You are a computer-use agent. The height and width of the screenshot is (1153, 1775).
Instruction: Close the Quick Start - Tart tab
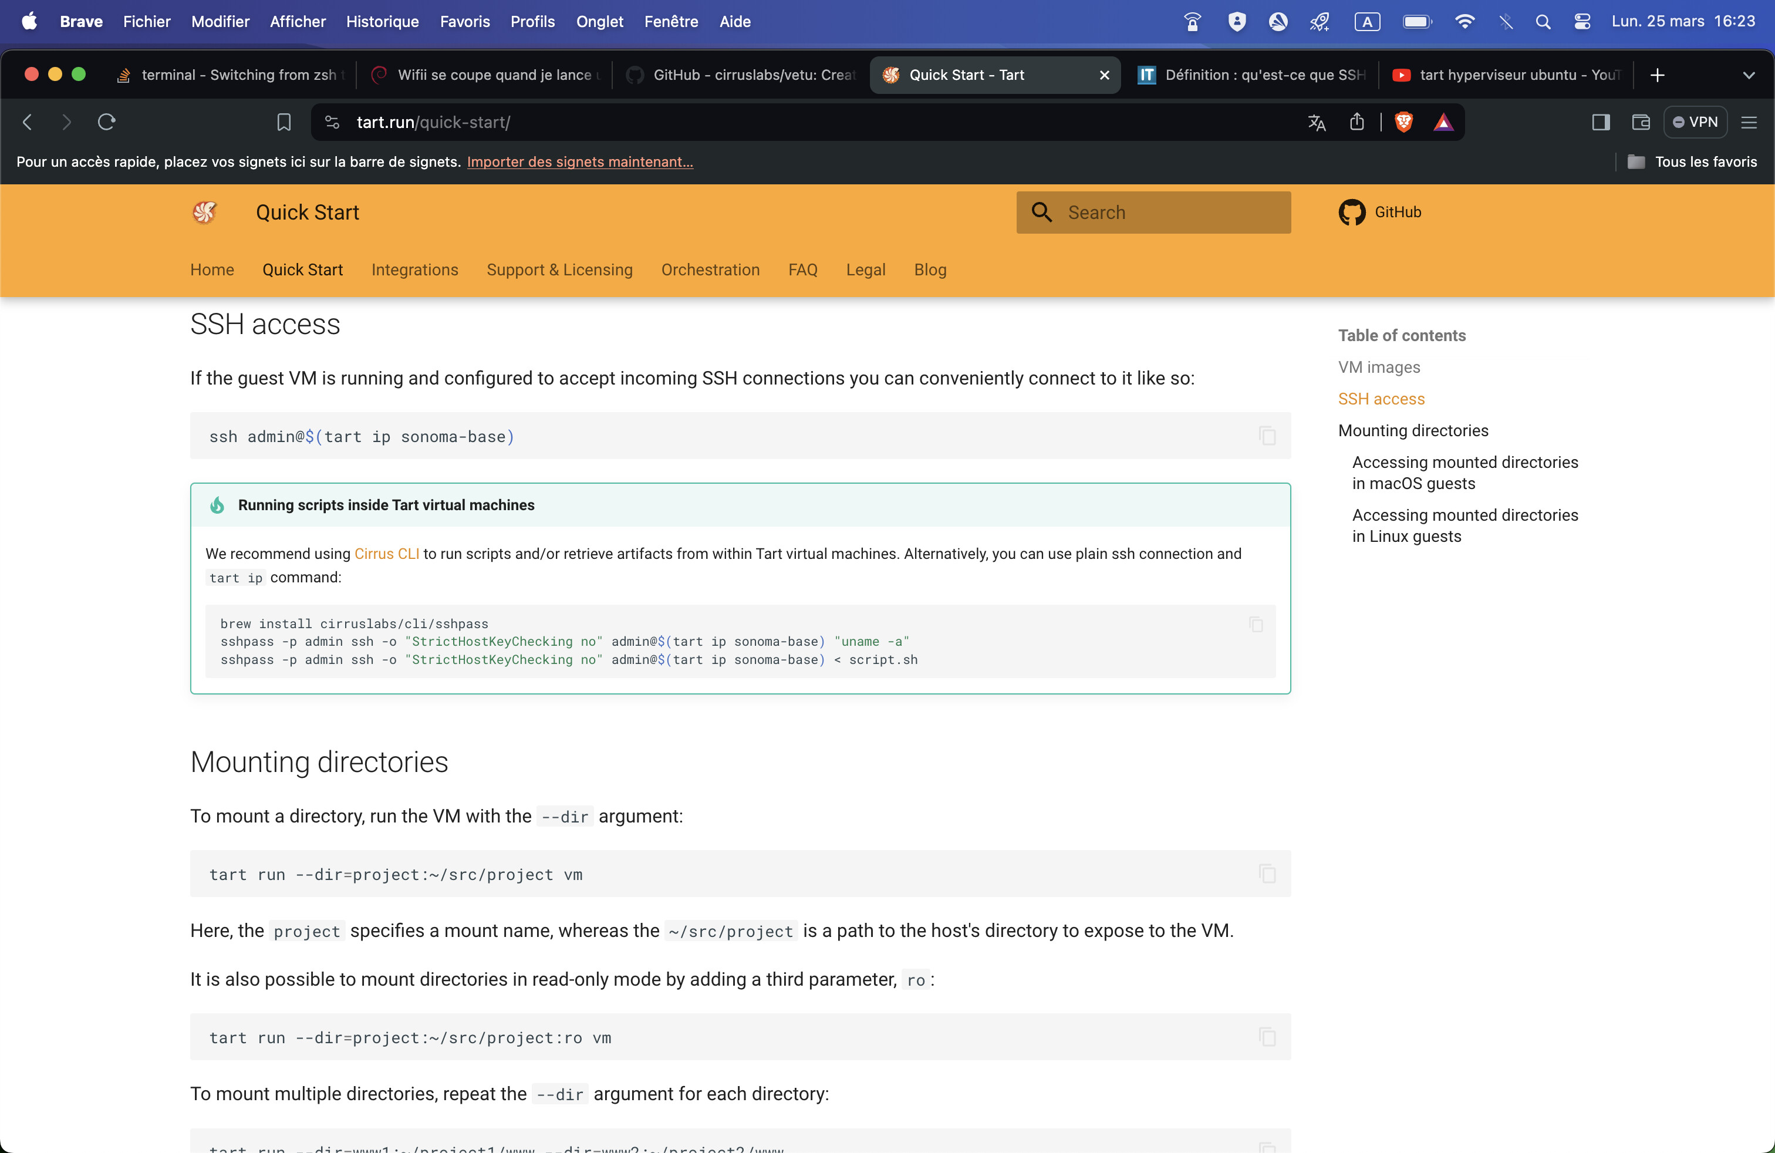tap(1105, 75)
